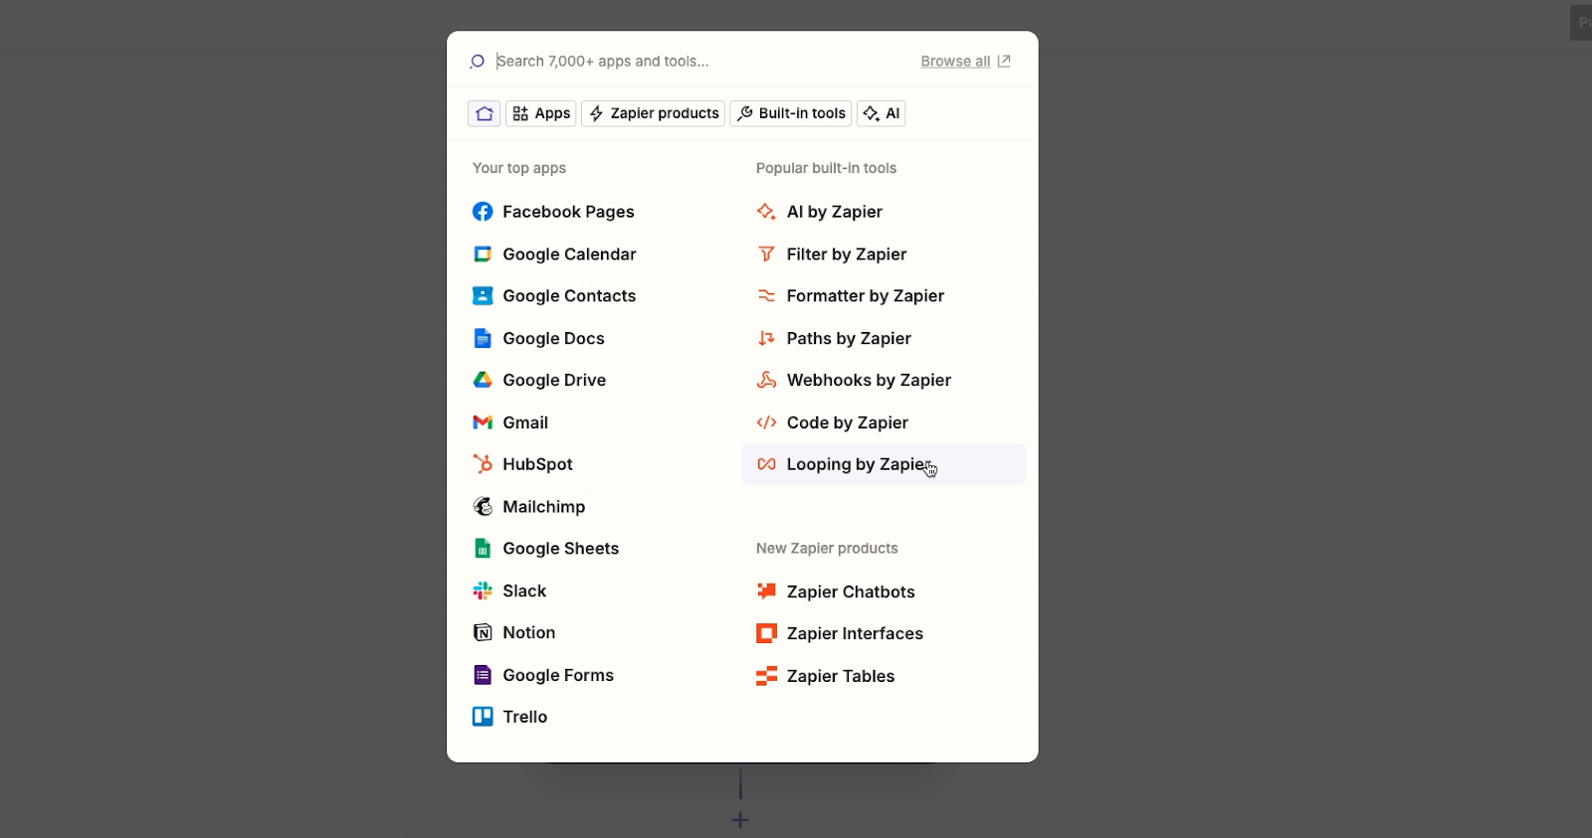Click the plus add-step button below the dialog
Viewport: 1592px width, 838px height.
coord(740,820)
